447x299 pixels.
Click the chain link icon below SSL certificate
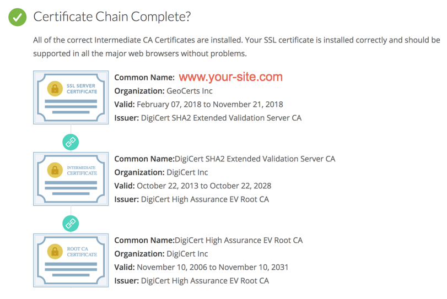[x=71, y=142]
